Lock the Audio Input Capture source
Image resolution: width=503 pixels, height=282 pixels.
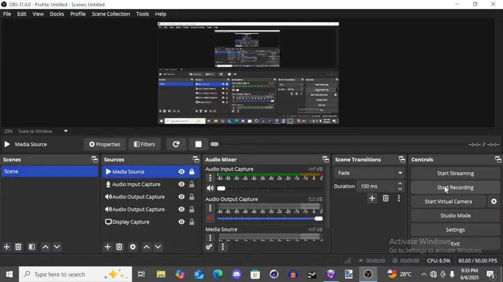click(x=192, y=184)
